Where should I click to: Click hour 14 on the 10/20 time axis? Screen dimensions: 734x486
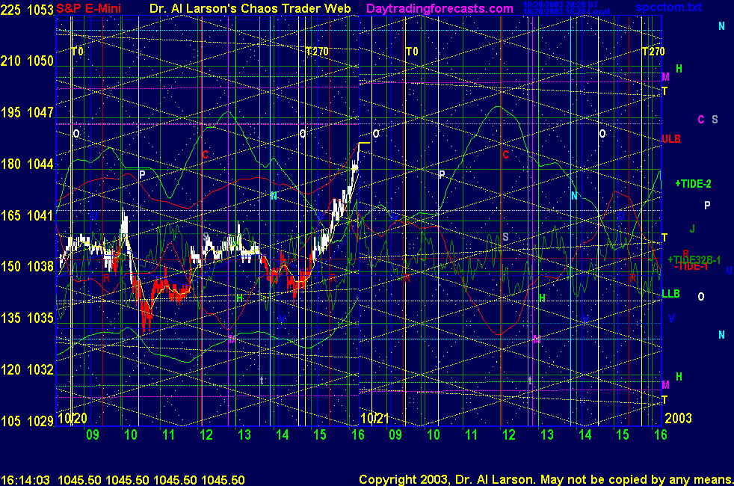tap(283, 435)
